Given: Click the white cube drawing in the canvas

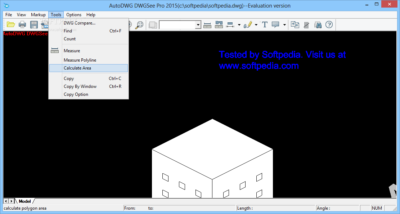Looking at the screenshot, I should (x=212, y=158).
